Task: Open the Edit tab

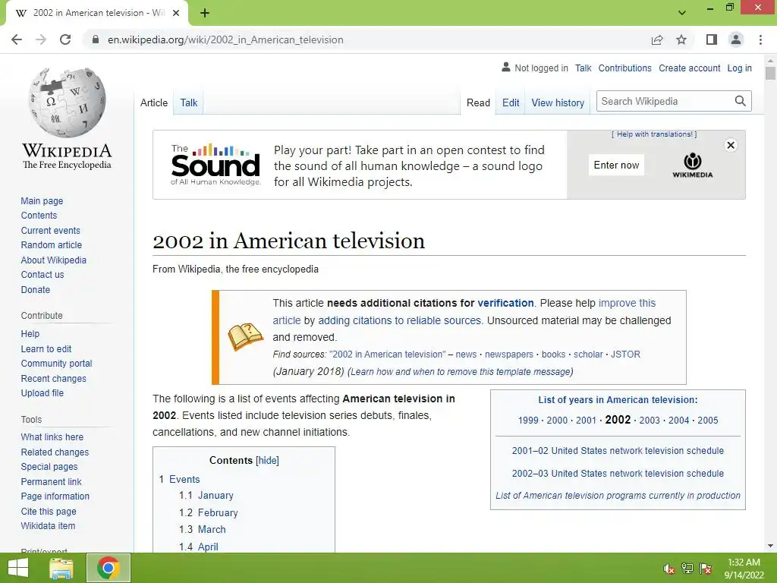Action: click(511, 102)
